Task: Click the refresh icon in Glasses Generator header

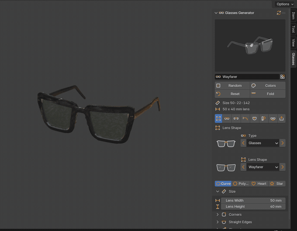Action: (279, 13)
